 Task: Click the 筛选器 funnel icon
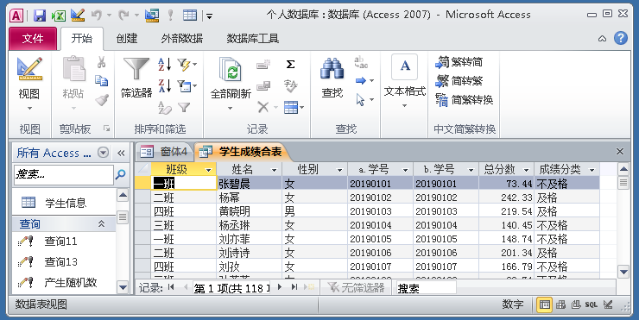pos(136,68)
